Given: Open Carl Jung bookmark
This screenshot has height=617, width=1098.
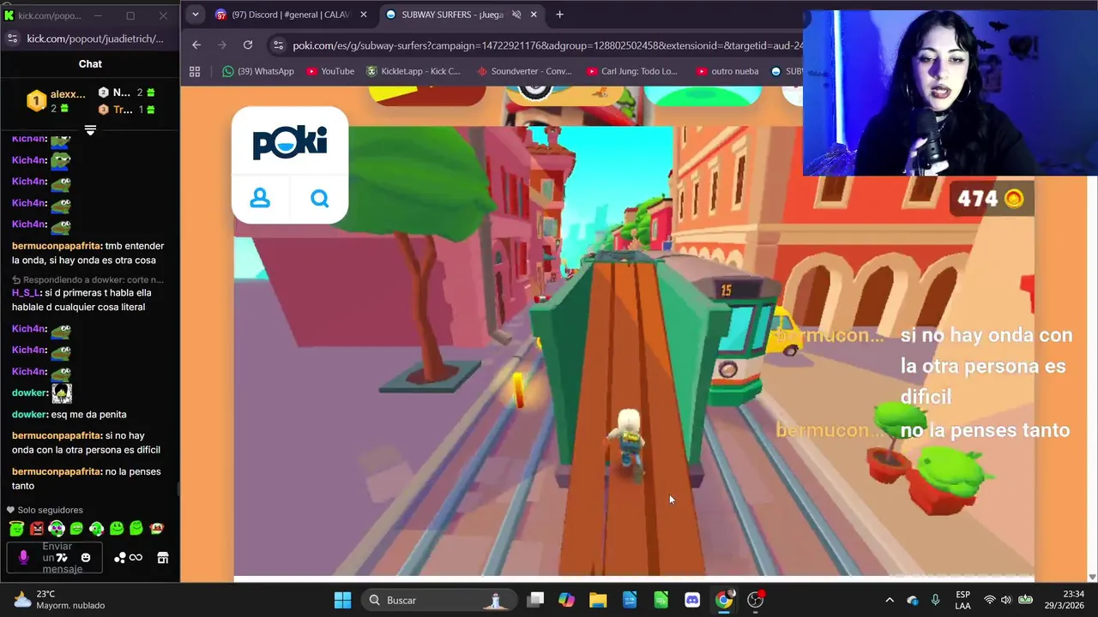Looking at the screenshot, I should (632, 71).
